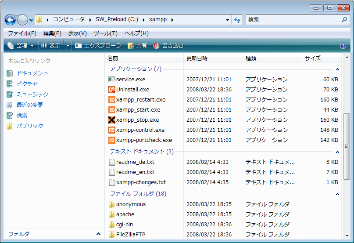Open help via the blue question mark
Screen dimensions: 354x243
[343, 46]
